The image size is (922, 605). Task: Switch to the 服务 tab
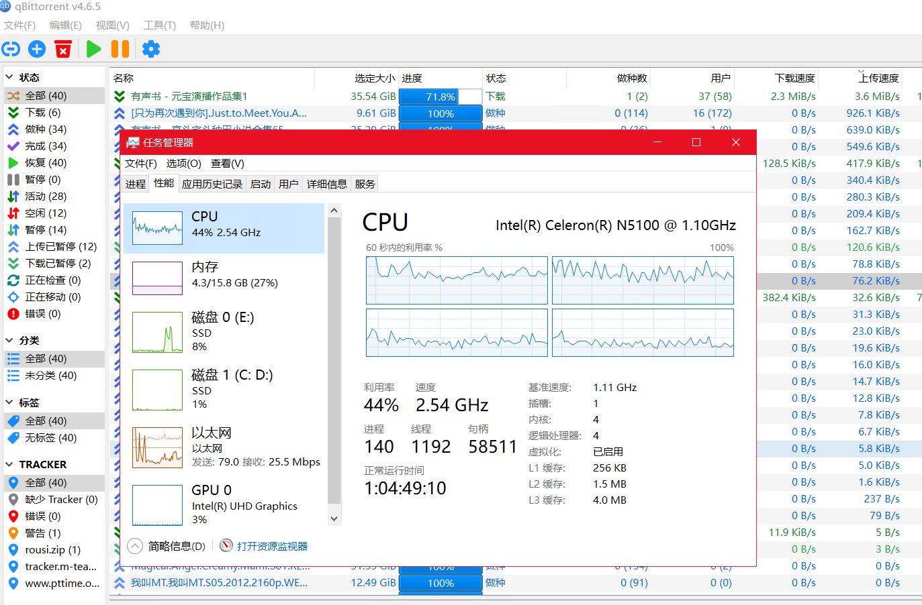click(365, 184)
